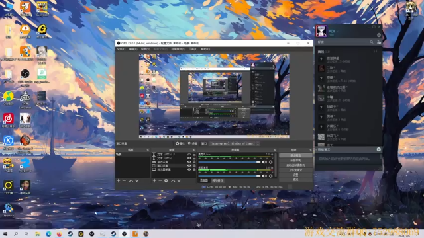Open the Settings button in OBS Controls

[295, 175]
